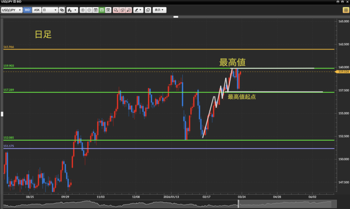Click the add-indicator pink icon
350x209 pixels.
pos(116,10)
